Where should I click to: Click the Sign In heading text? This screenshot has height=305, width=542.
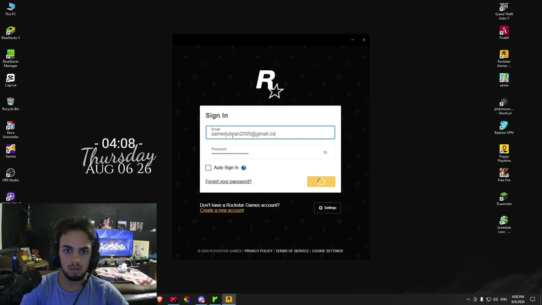[x=217, y=116]
